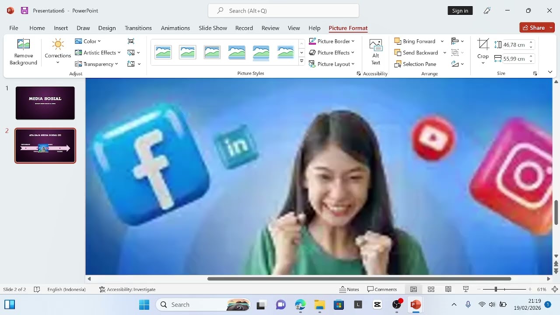This screenshot has width=560, height=315.
Task: Apply the sixth picture style thumbnail
Action: [286, 52]
